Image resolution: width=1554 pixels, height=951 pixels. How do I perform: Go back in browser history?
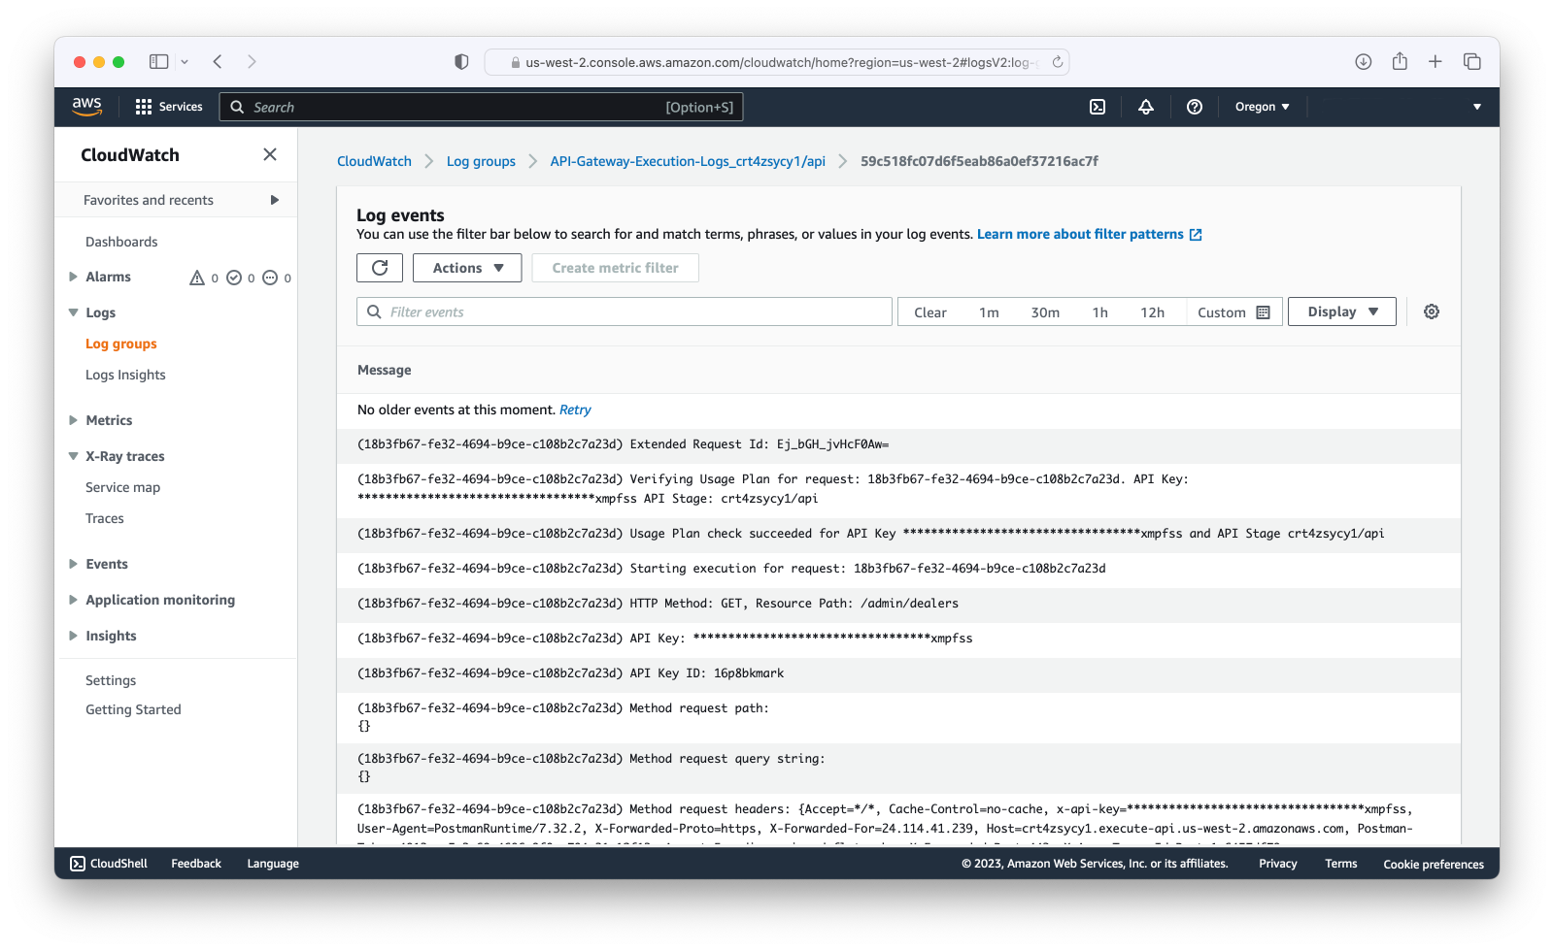click(x=218, y=61)
